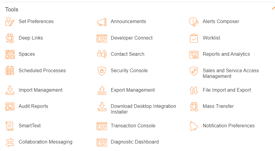
Task: Open the Alerts Composer icon
Action: (x=194, y=22)
